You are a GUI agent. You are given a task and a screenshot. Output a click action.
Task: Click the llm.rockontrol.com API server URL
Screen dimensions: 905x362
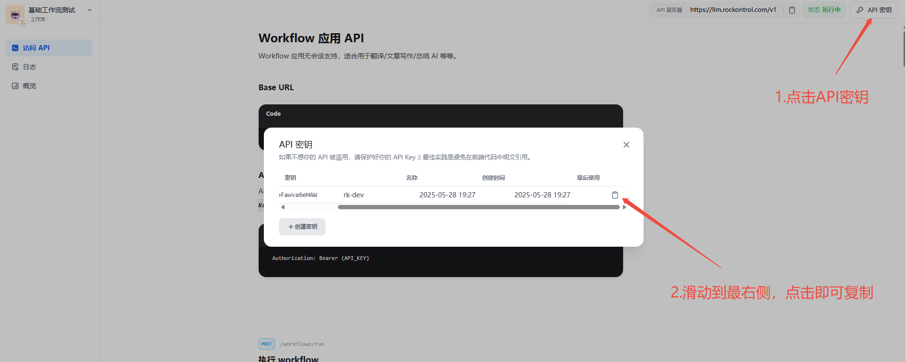coord(733,10)
